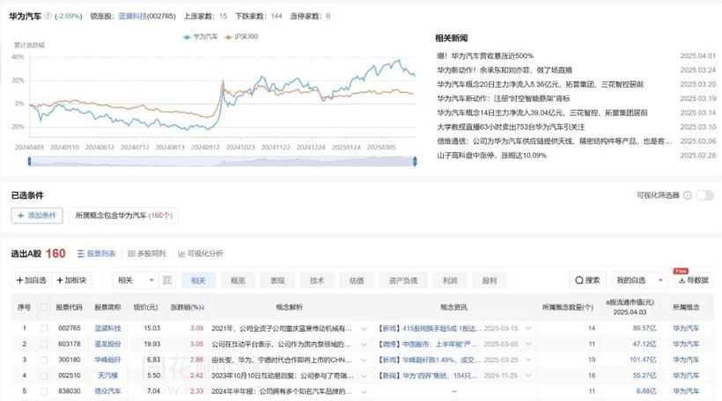Click the info icon next to 可视化筛选器
The image size is (722, 401).
685,195
